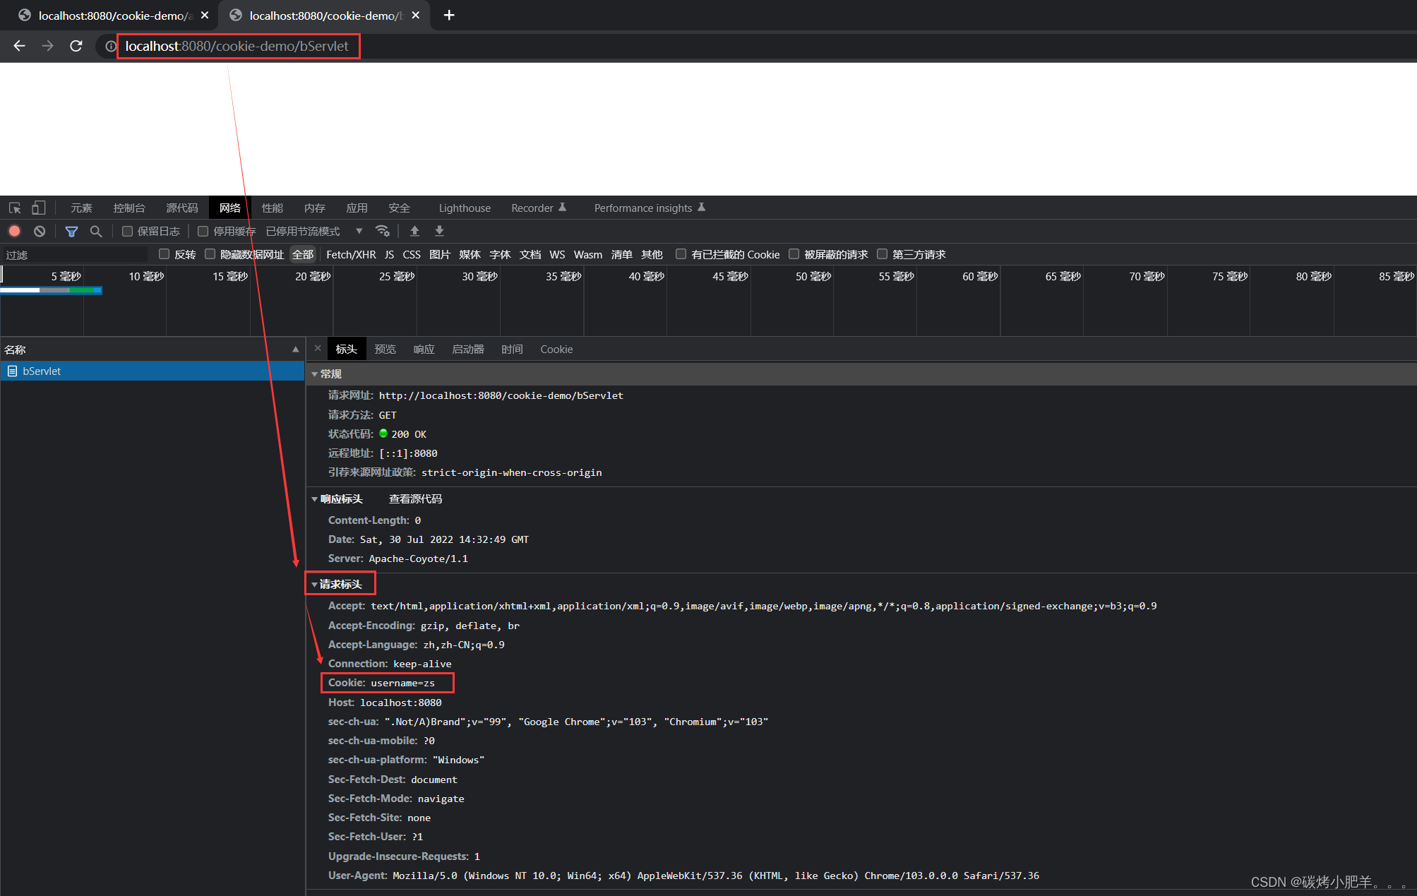The image size is (1417, 896).
Task: Open the 应用 panel tab
Action: coord(357,208)
